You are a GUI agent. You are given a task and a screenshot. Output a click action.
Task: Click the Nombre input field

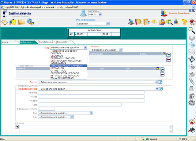point(91,93)
